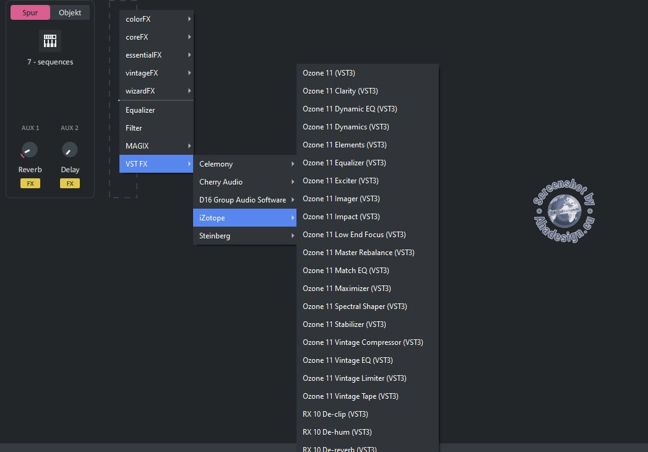Load Ozone 11 Dynamics (VST3)

click(368, 127)
